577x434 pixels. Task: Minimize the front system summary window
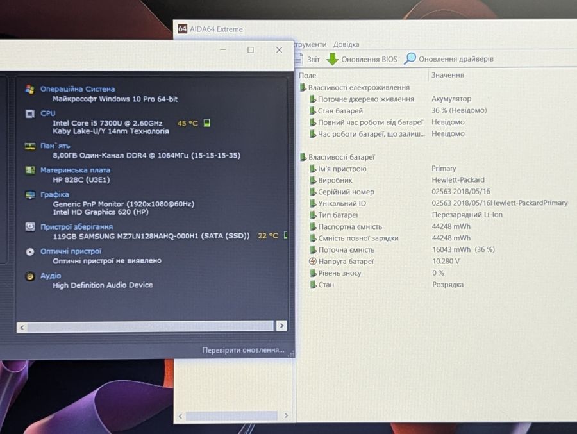222,49
